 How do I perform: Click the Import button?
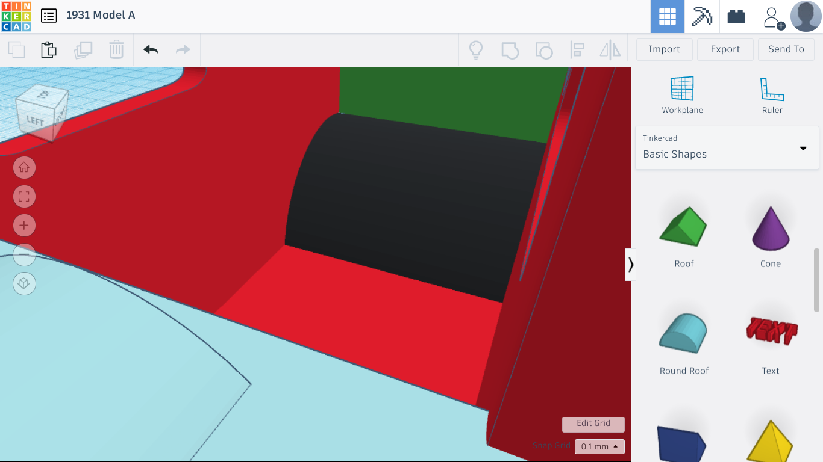pyautogui.click(x=665, y=49)
